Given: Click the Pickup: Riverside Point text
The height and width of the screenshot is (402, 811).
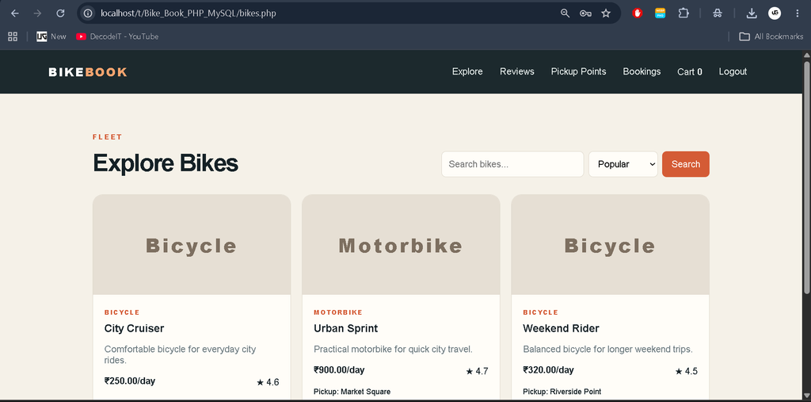Looking at the screenshot, I should coord(562,392).
